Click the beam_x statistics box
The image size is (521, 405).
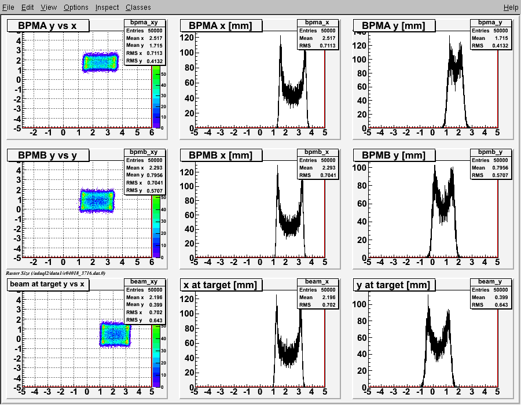[318, 293]
